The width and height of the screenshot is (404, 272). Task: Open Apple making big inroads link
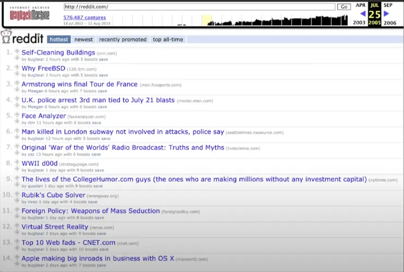pos(98,258)
